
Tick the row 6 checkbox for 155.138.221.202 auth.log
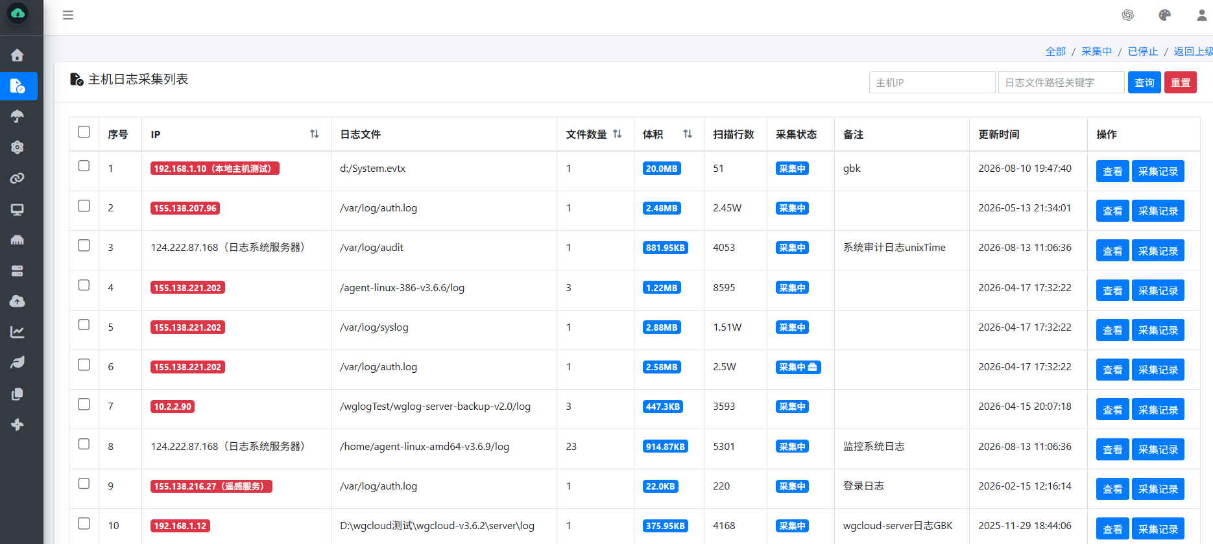click(84, 364)
